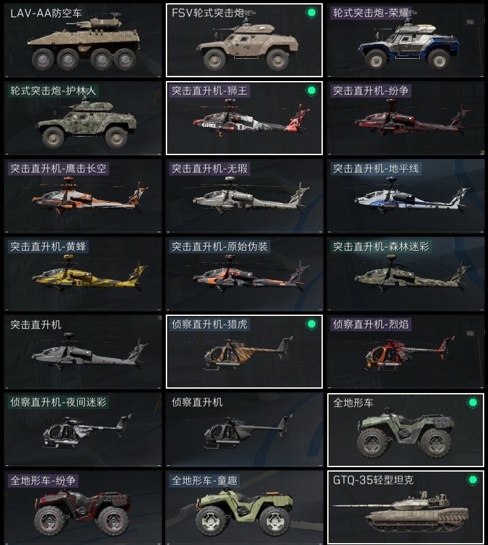Click green equipped dot on 突击直升机-狮王
This screenshot has width=488, height=545.
tap(311, 91)
